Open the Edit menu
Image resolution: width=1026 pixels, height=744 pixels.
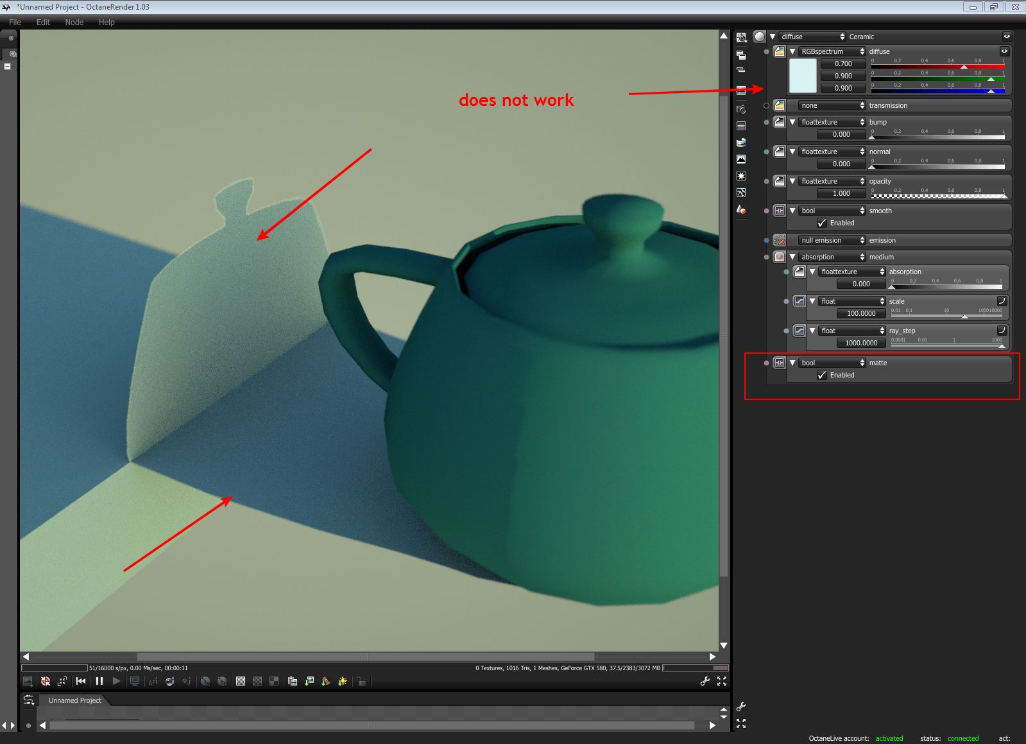tap(43, 22)
